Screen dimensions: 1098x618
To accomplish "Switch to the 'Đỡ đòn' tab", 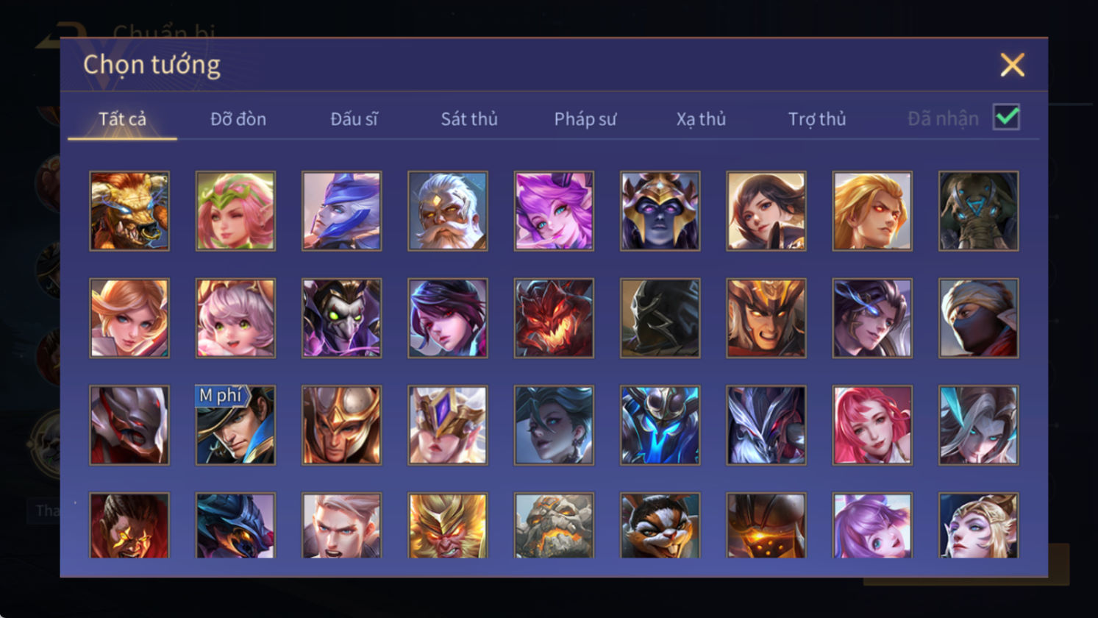I will pos(238,118).
